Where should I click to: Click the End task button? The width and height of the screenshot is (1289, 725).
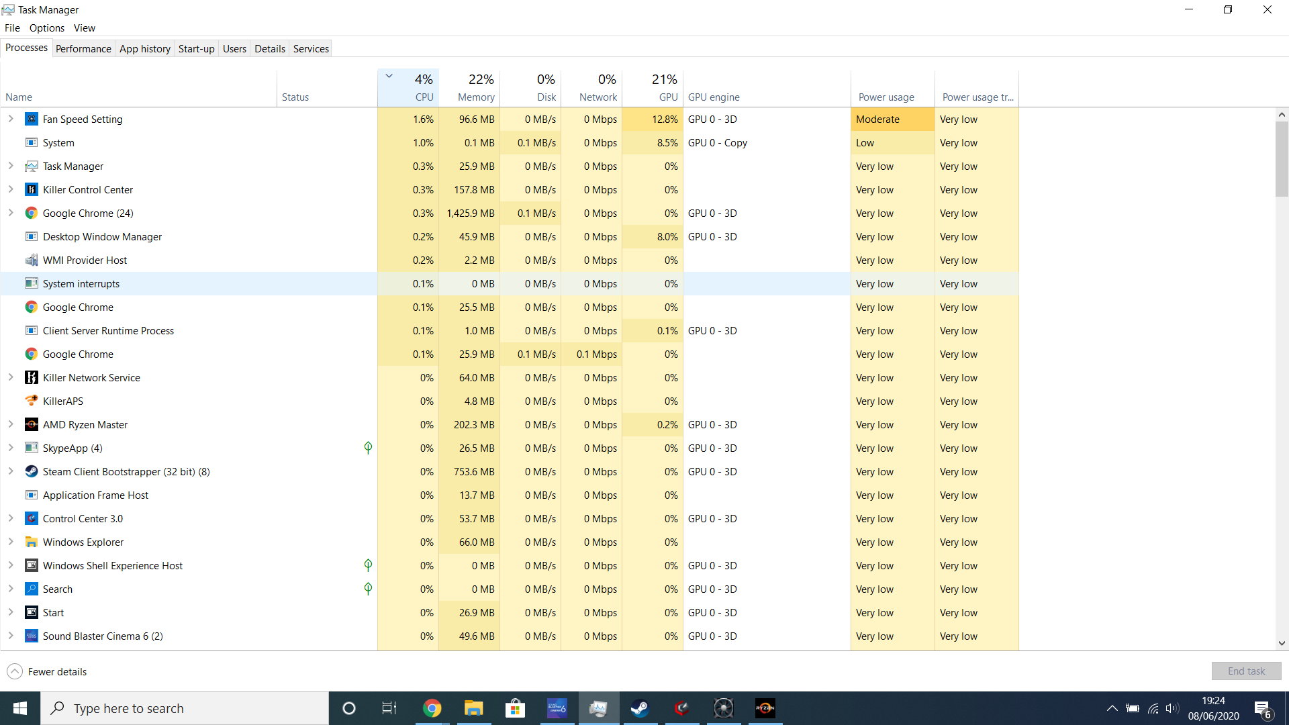click(x=1246, y=671)
